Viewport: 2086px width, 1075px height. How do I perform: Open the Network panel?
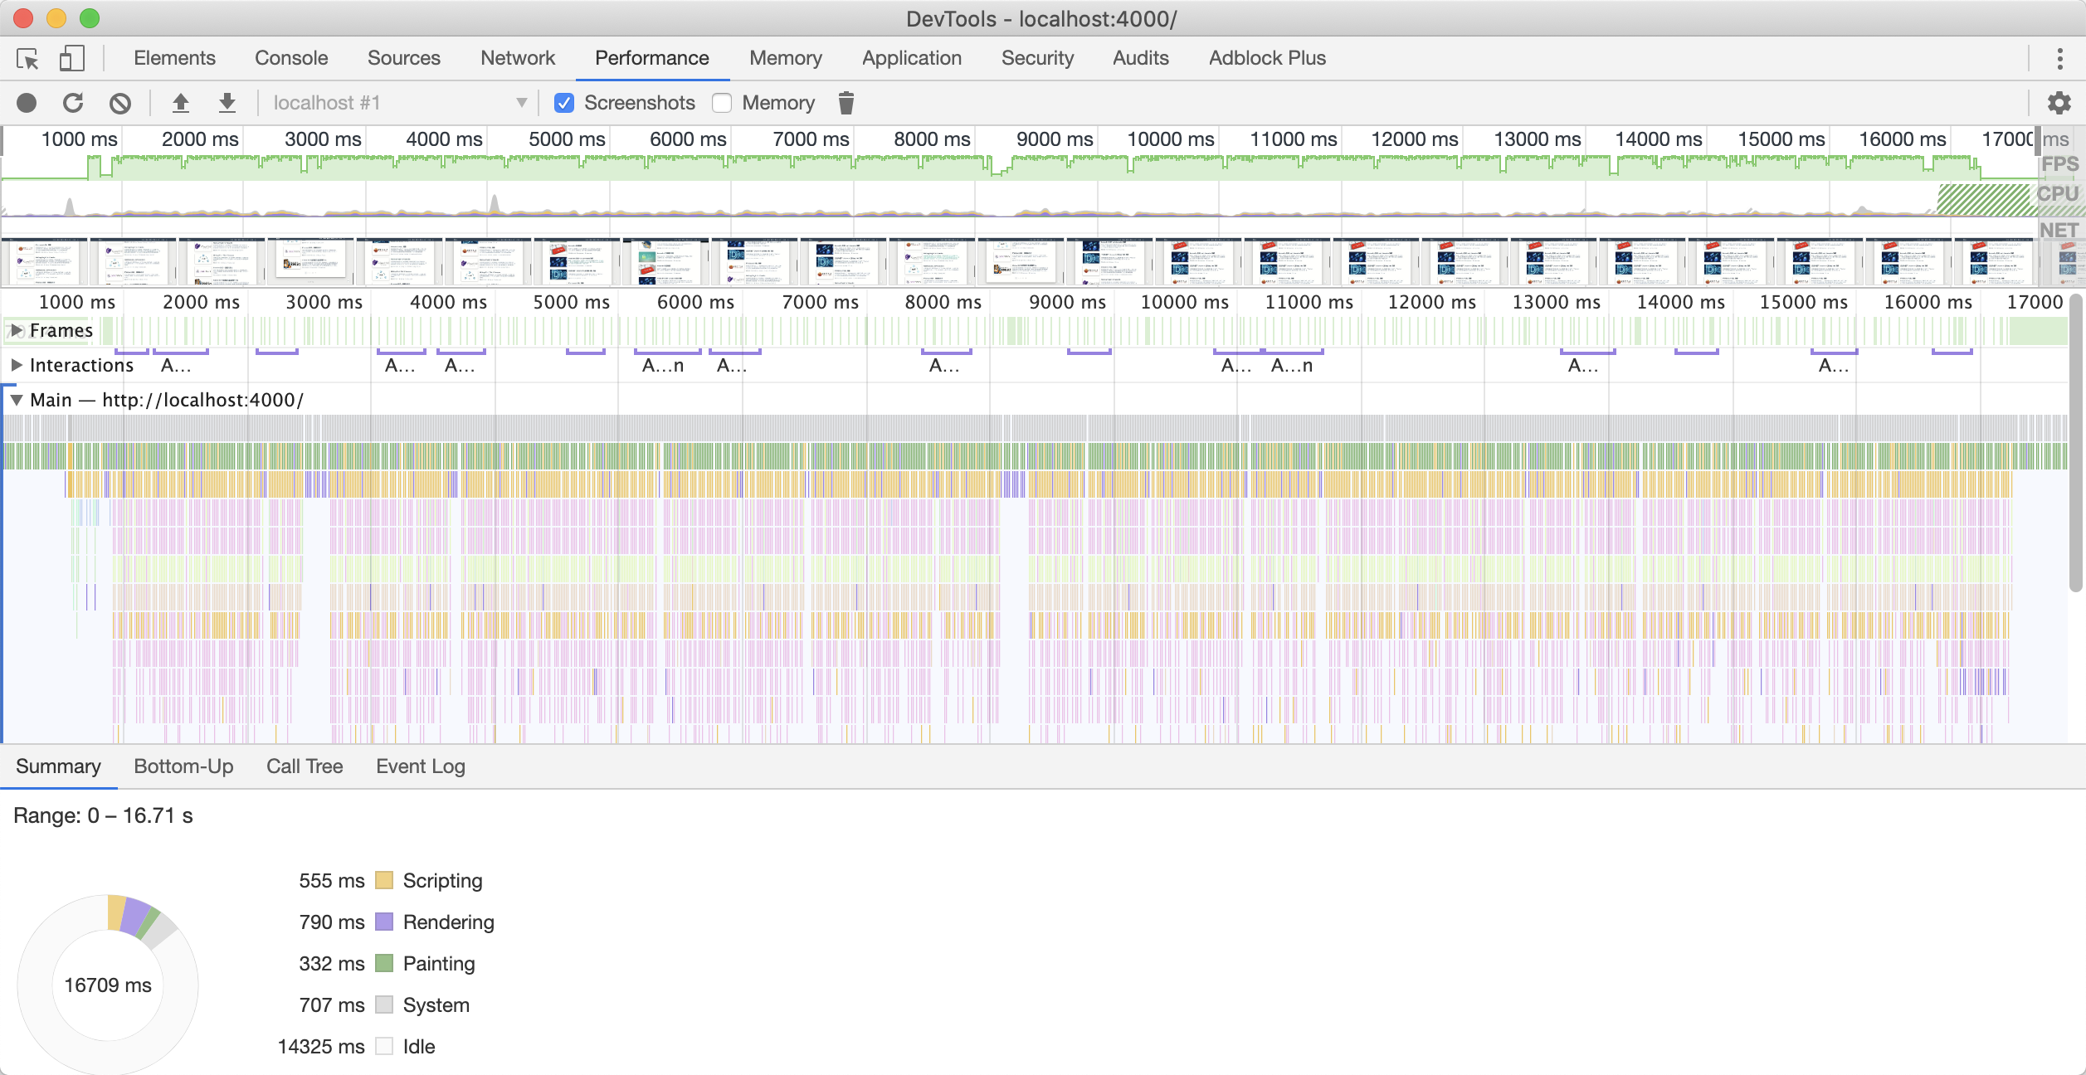(517, 58)
